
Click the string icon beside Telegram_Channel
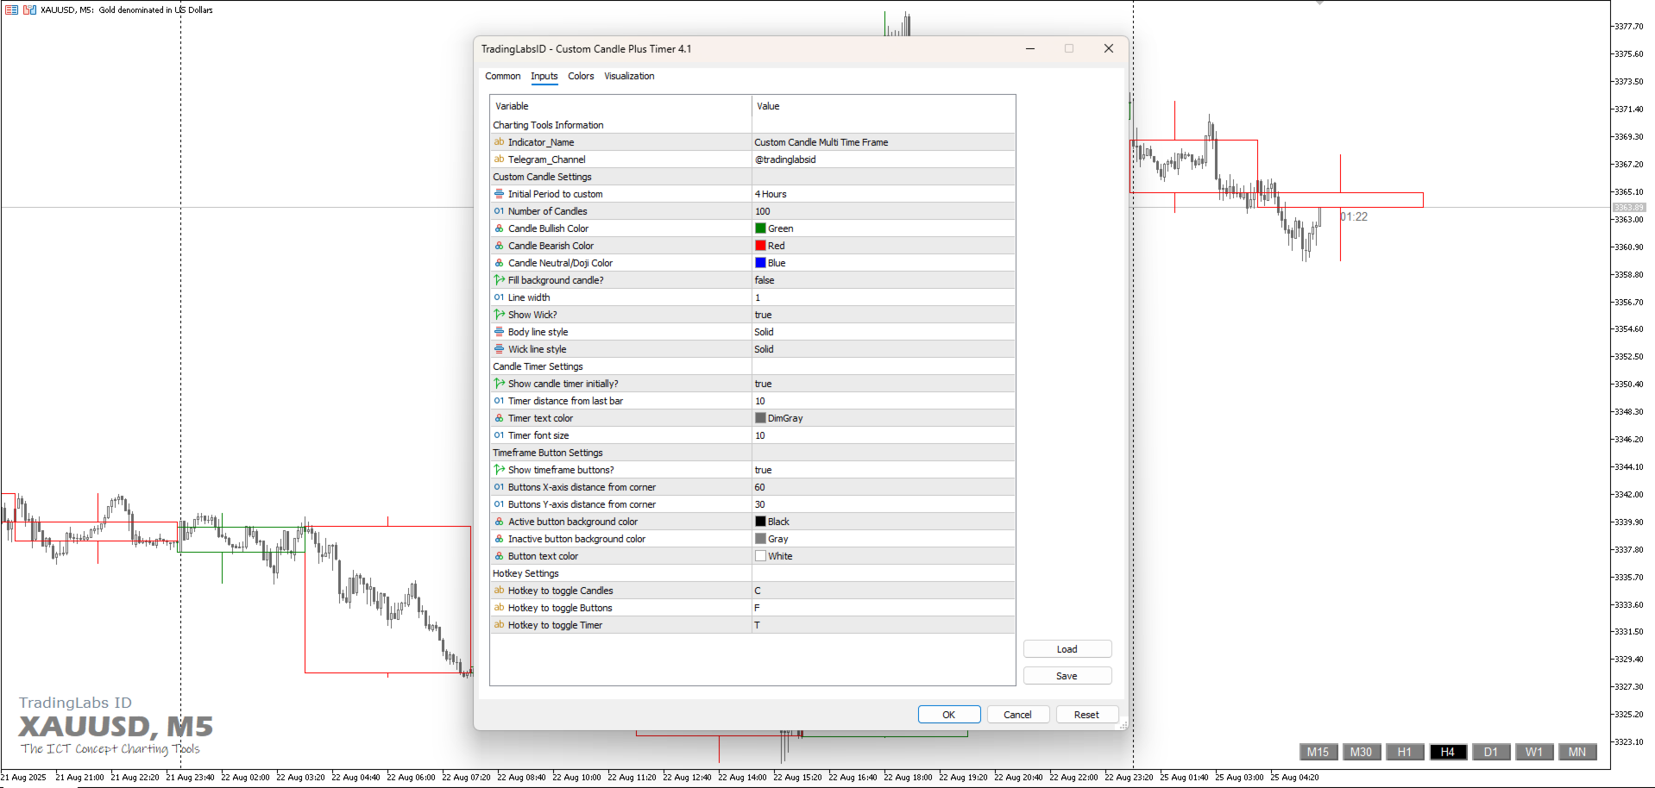pyautogui.click(x=499, y=159)
